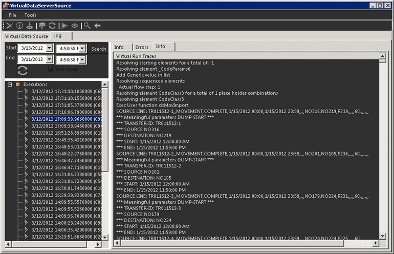Image resolution: width=394 pixels, height=254 pixels.
Task: Click the download-to-disk toolbar icon
Action: [x=30, y=26]
